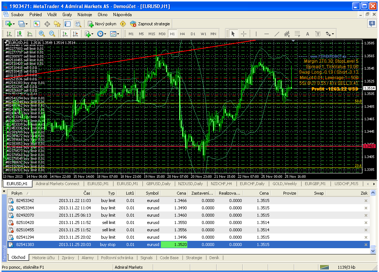Switch chart to bar chart icon

[x=9, y=34]
